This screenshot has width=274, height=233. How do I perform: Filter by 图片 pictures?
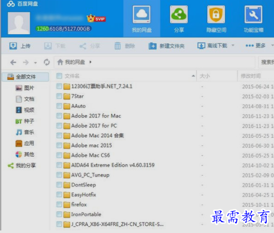click(25, 88)
